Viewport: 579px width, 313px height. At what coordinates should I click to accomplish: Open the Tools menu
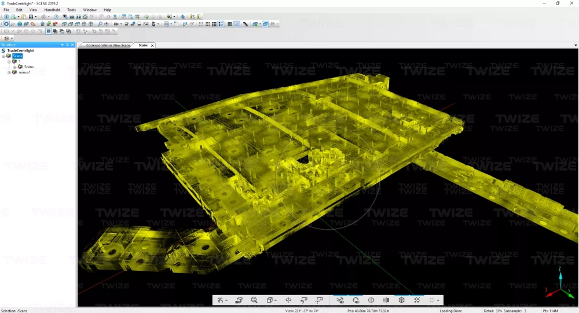(71, 10)
